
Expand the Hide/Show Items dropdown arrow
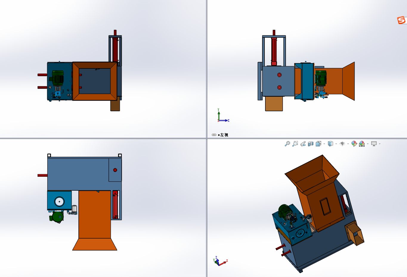pos(348,144)
